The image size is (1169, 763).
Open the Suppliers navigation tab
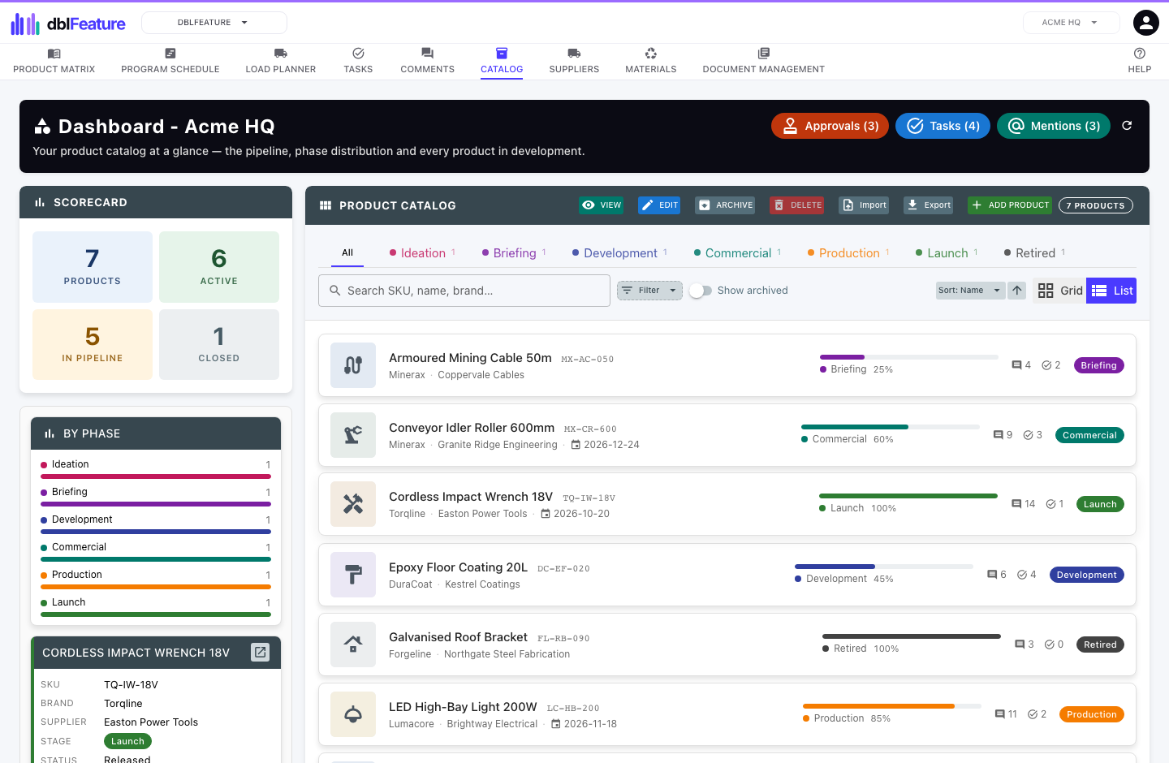(x=574, y=61)
